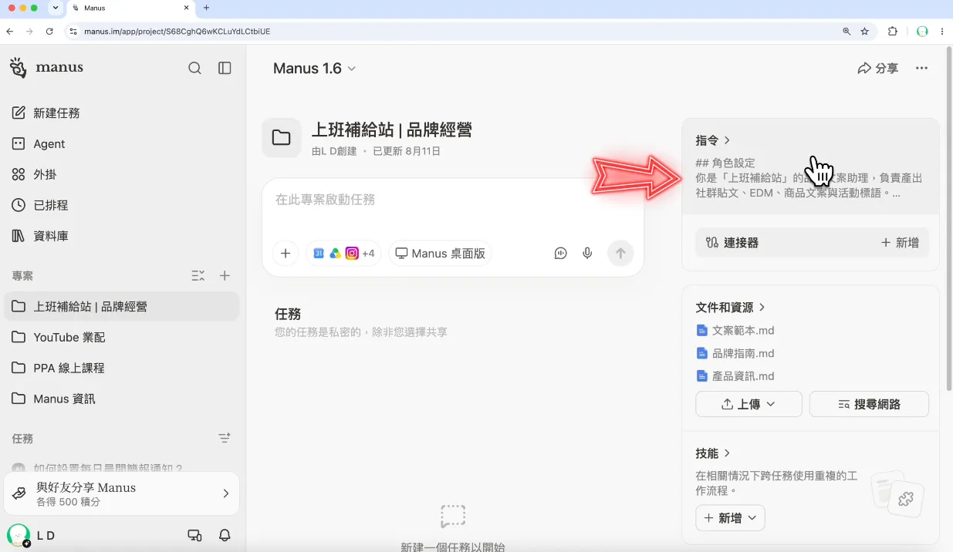Click the 搜尋網路 search web button
Viewport: 953px width, 552px height.
(x=869, y=404)
